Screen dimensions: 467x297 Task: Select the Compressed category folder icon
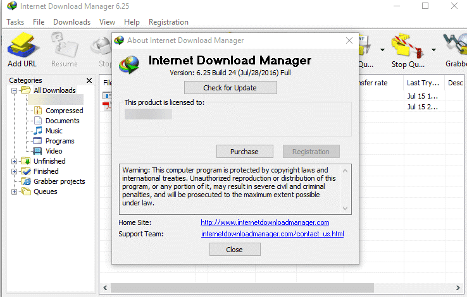[38, 111]
